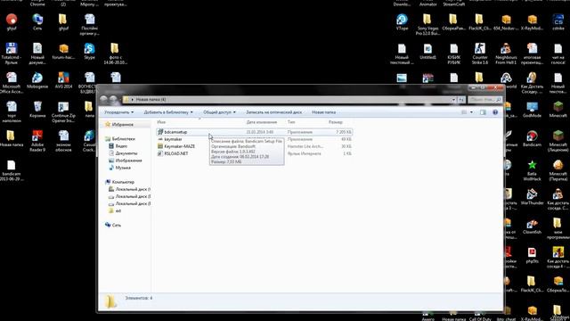
Task: Sort by the Тип column header
Action: 291,122
